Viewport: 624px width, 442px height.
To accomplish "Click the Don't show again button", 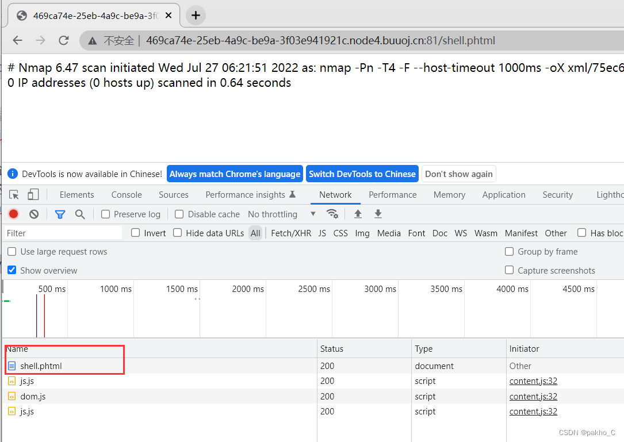I will (459, 174).
